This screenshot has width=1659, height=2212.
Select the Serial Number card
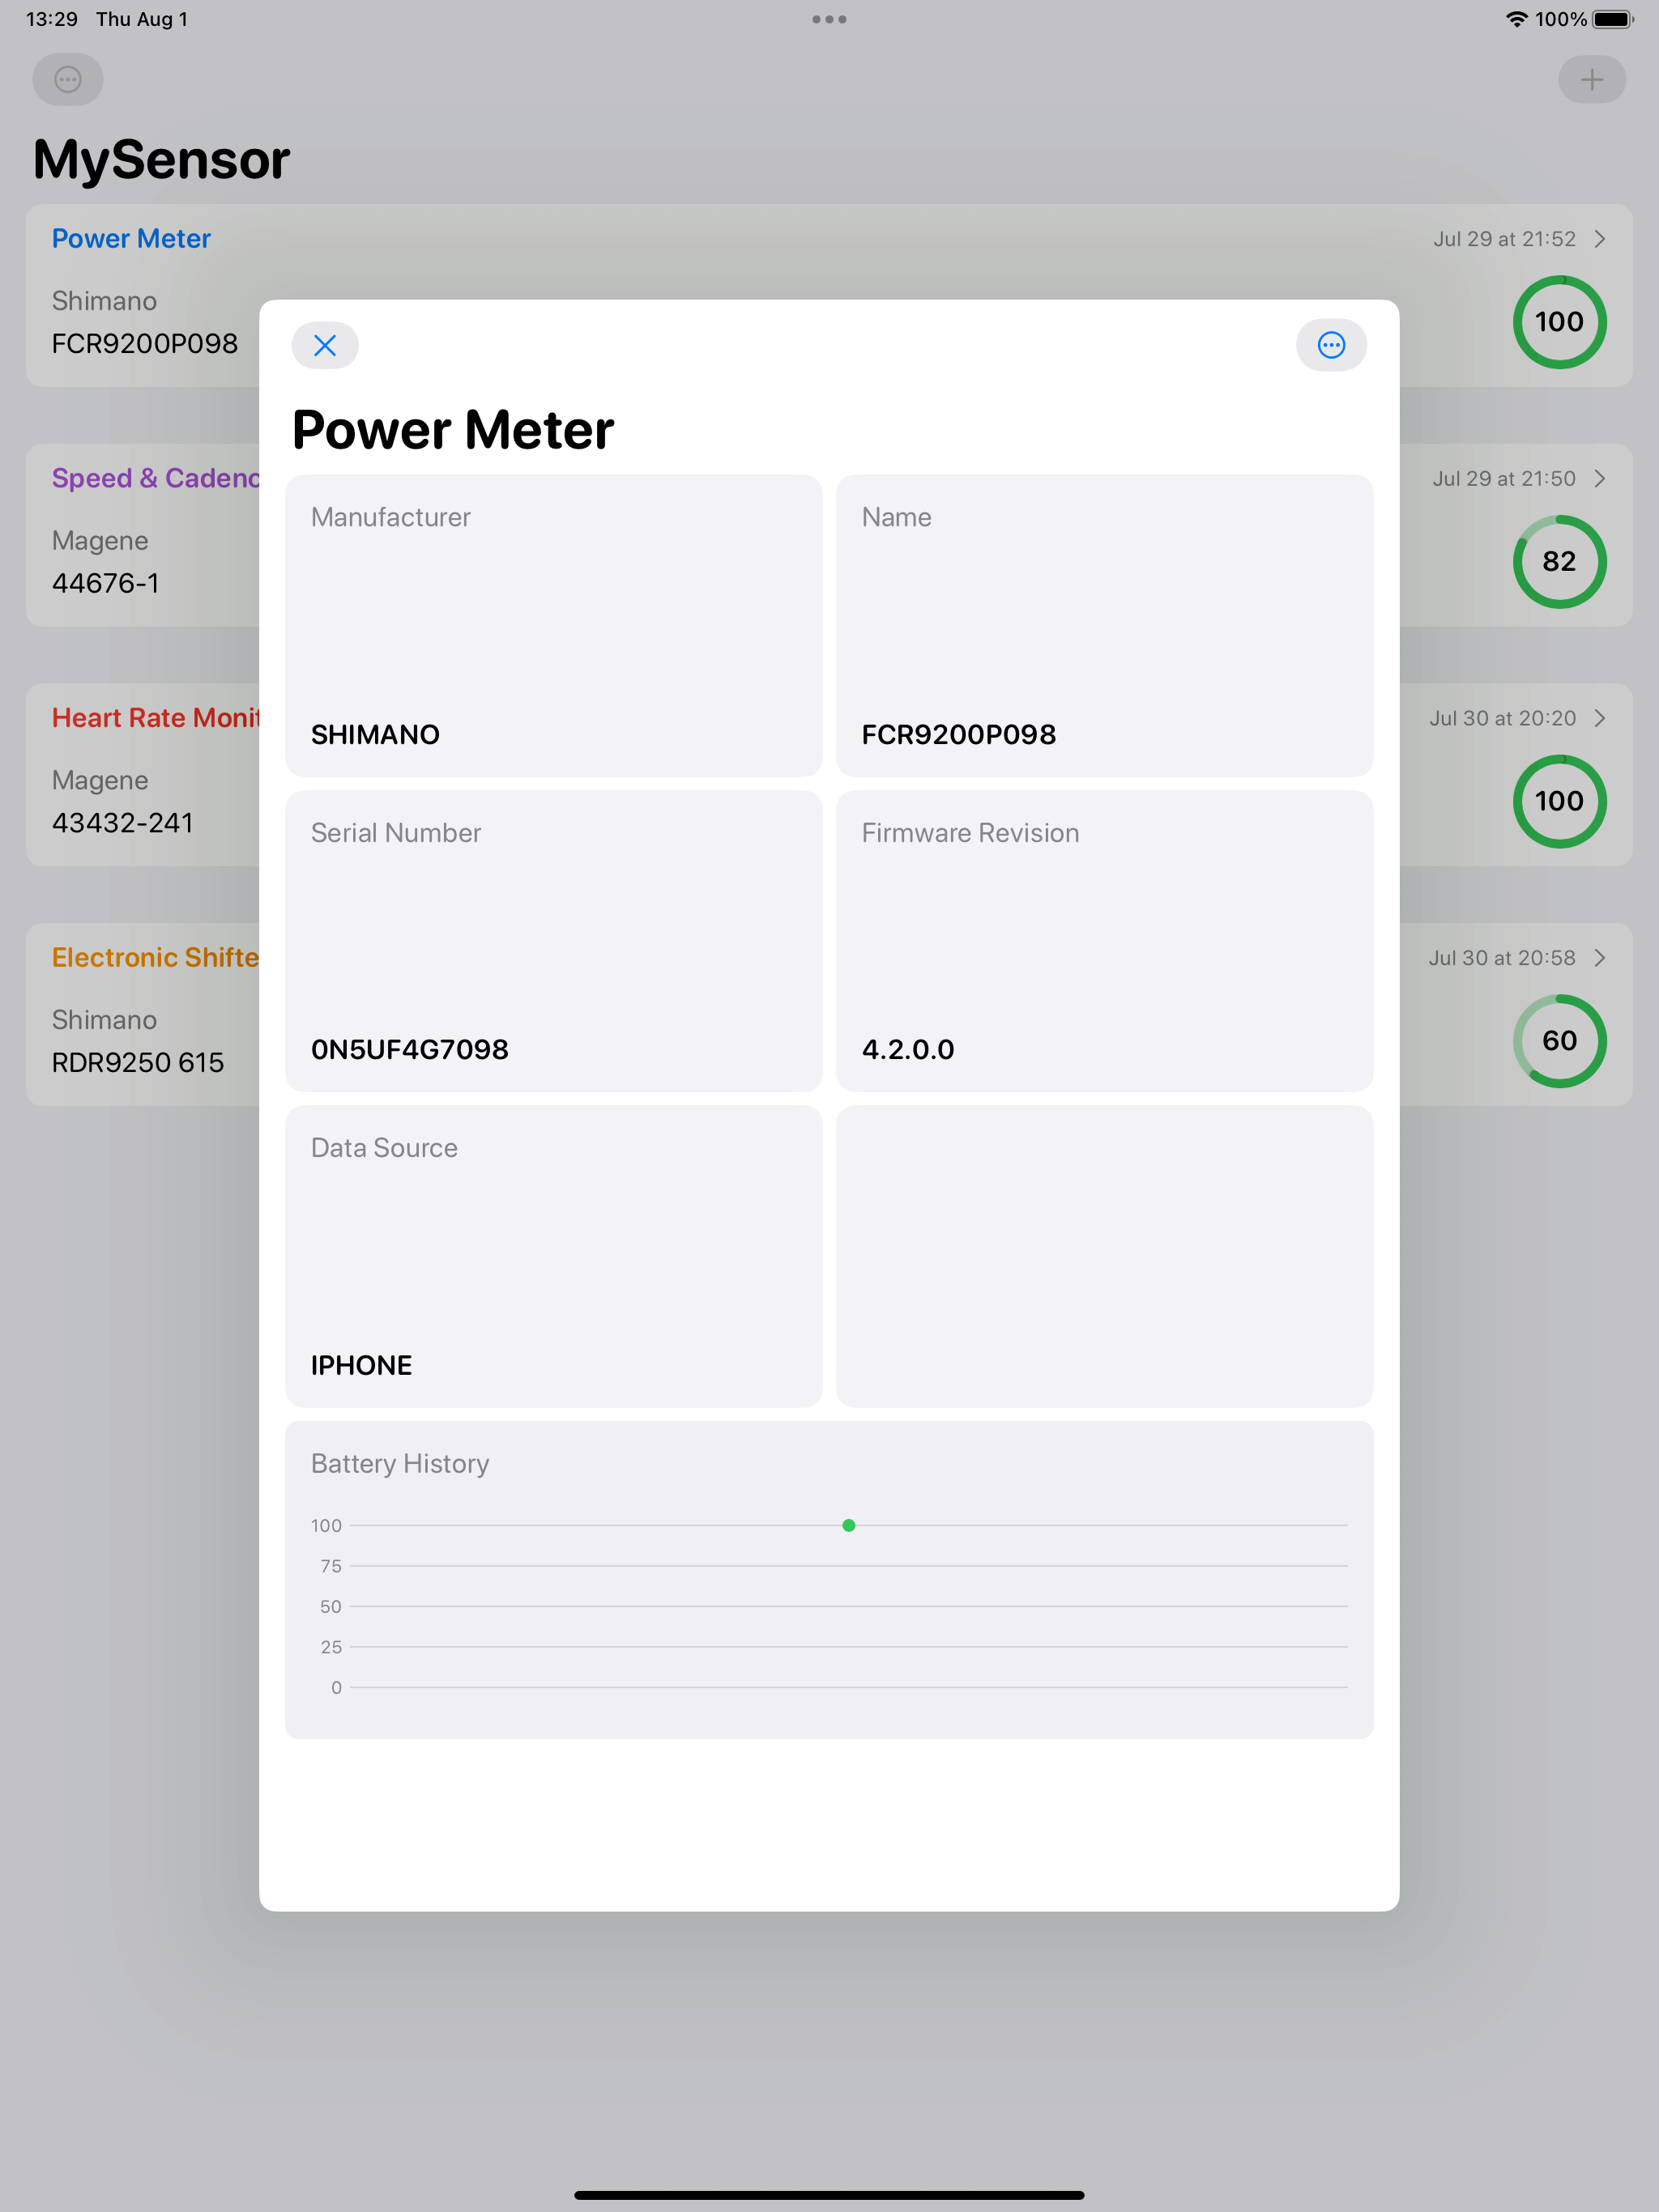click(553, 940)
